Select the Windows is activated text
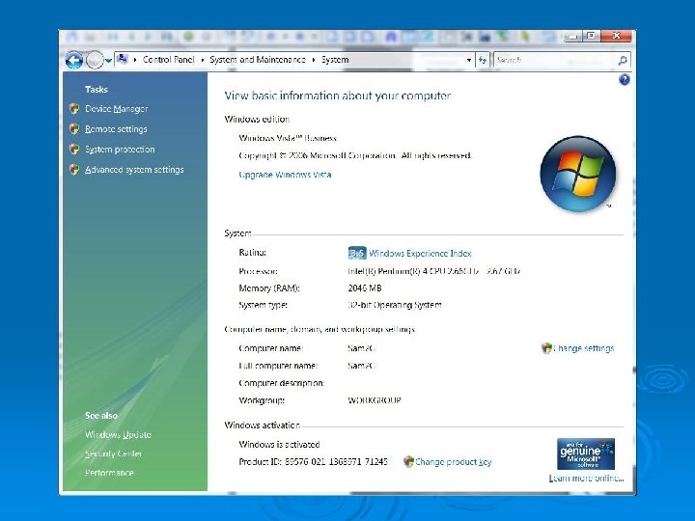The height and width of the screenshot is (521, 695). click(x=279, y=445)
